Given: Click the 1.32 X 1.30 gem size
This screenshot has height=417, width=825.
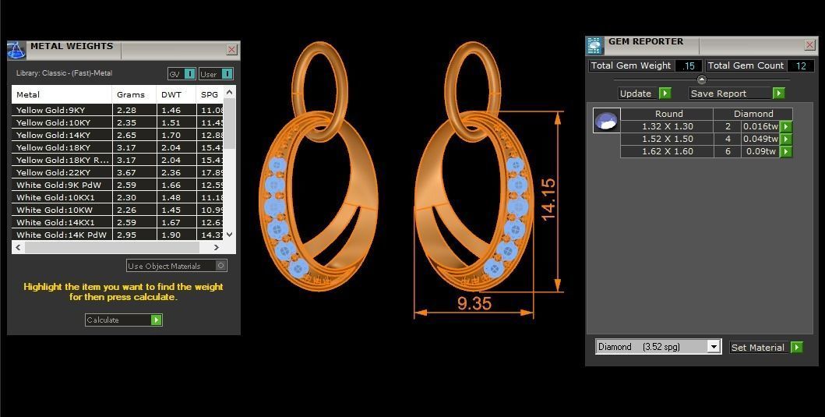Looking at the screenshot, I should (667, 126).
